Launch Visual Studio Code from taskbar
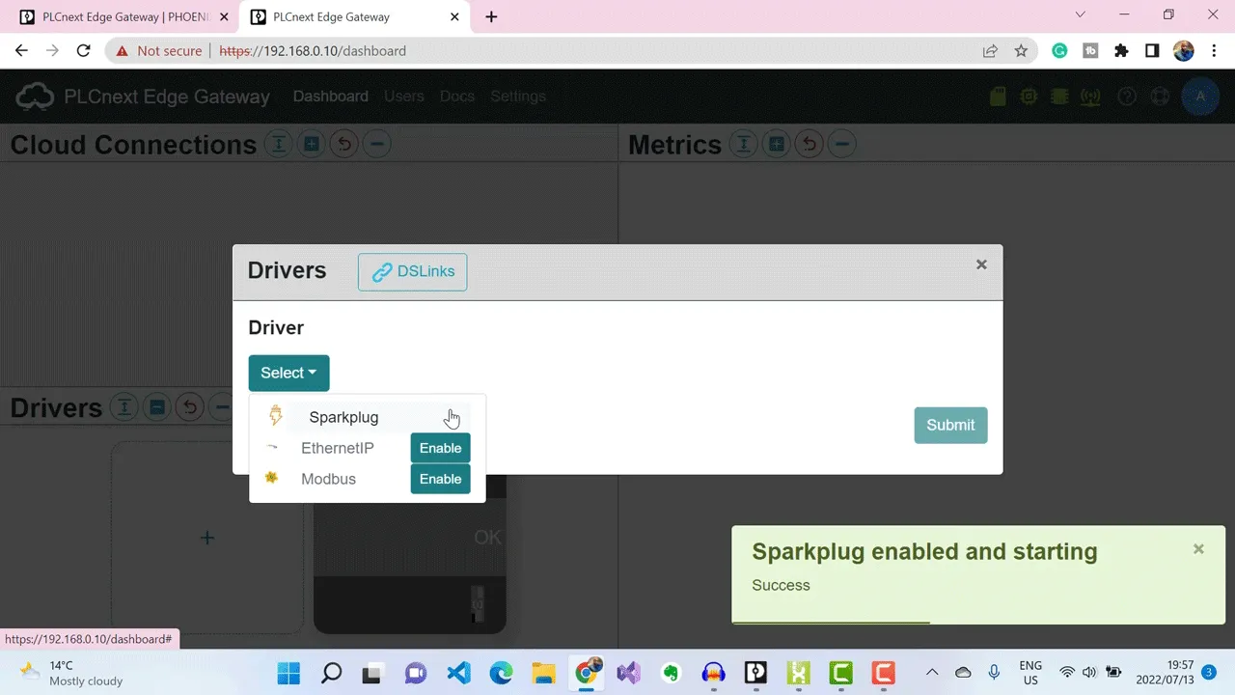The image size is (1235, 695). pyautogui.click(x=458, y=673)
